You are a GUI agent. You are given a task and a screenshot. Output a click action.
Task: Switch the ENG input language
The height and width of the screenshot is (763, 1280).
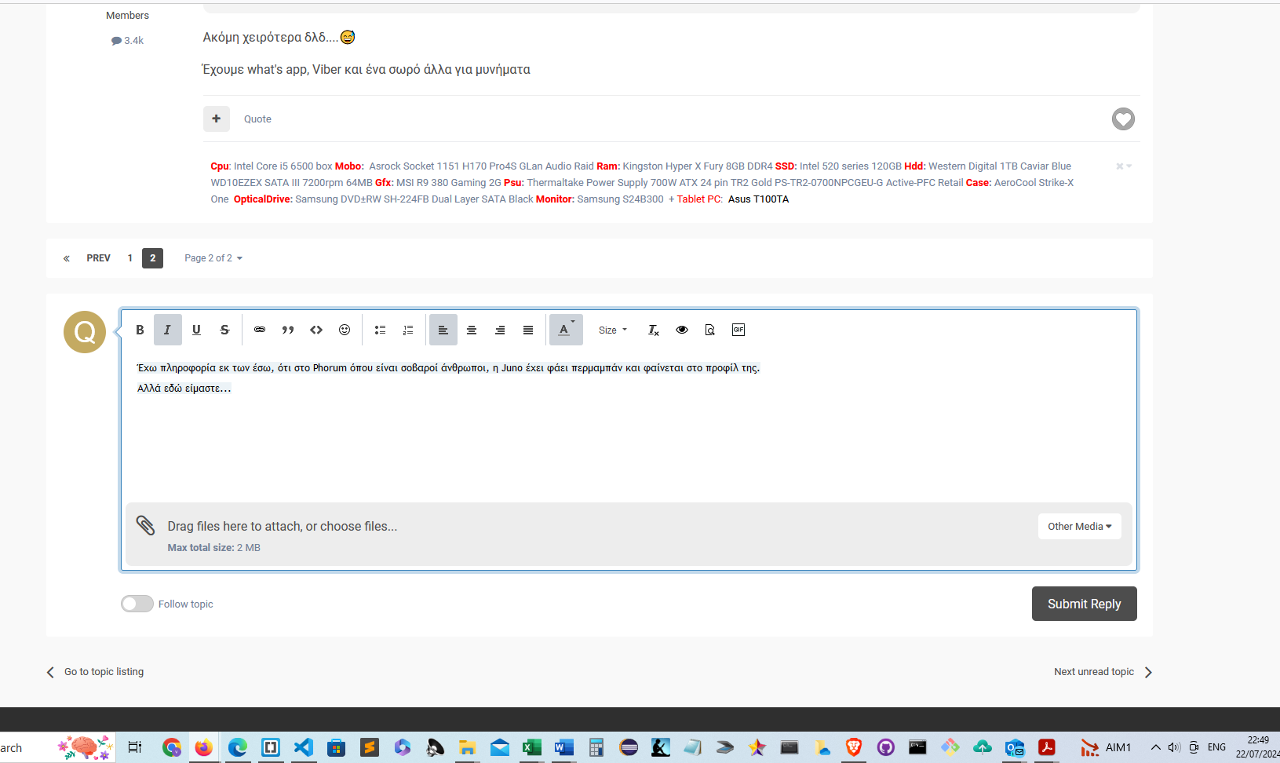coord(1216,747)
